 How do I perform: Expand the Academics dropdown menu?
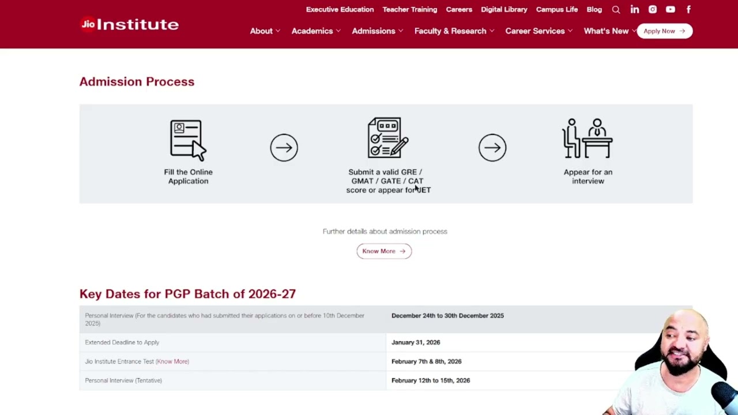(316, 31)
